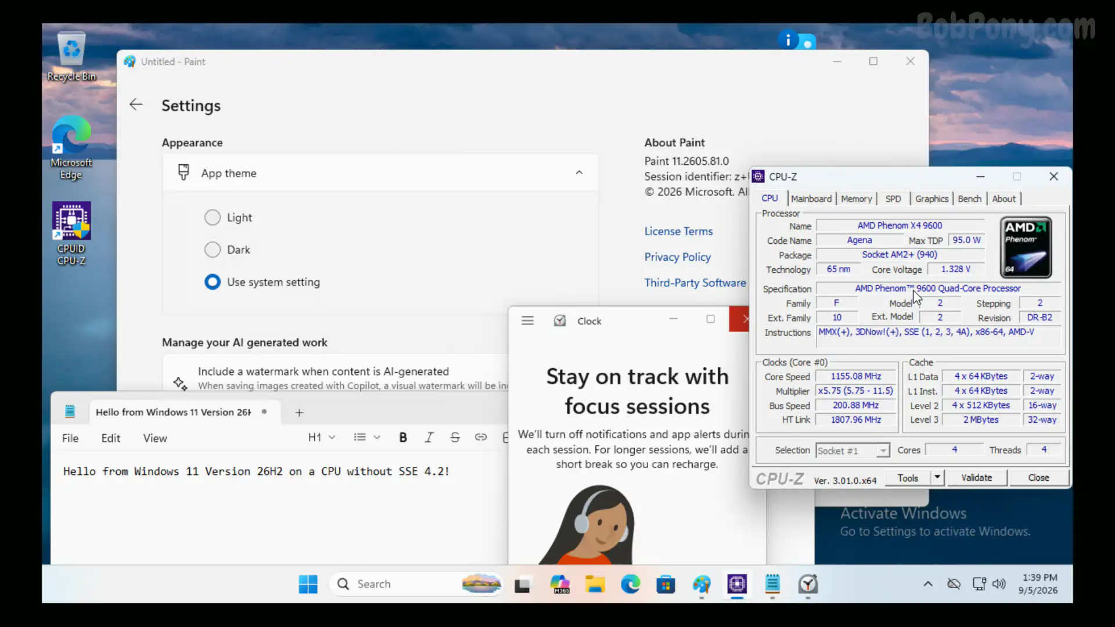Image resolution: width=1115 pixels, height=627 pixels.
Task: Click Core Speed value 1155.08 MHz
Action: tap(855, 376)
